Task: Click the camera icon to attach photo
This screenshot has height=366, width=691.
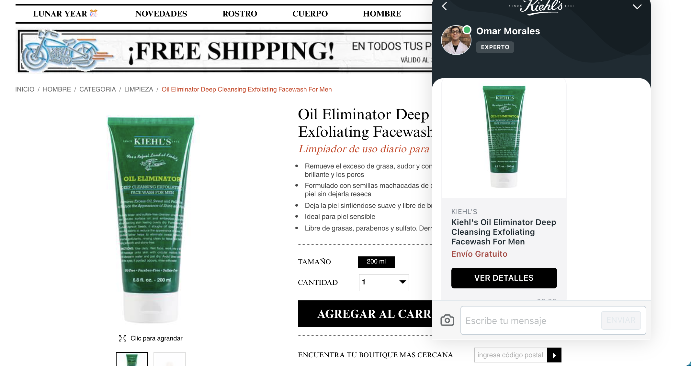Action: click(447, 320)
